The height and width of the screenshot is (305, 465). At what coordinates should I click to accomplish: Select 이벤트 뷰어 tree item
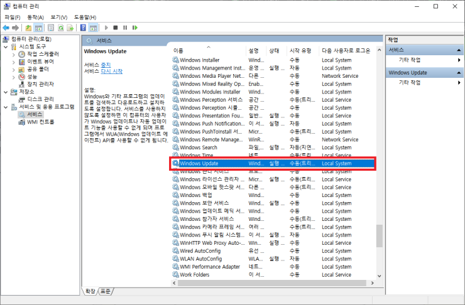point(40,62)
